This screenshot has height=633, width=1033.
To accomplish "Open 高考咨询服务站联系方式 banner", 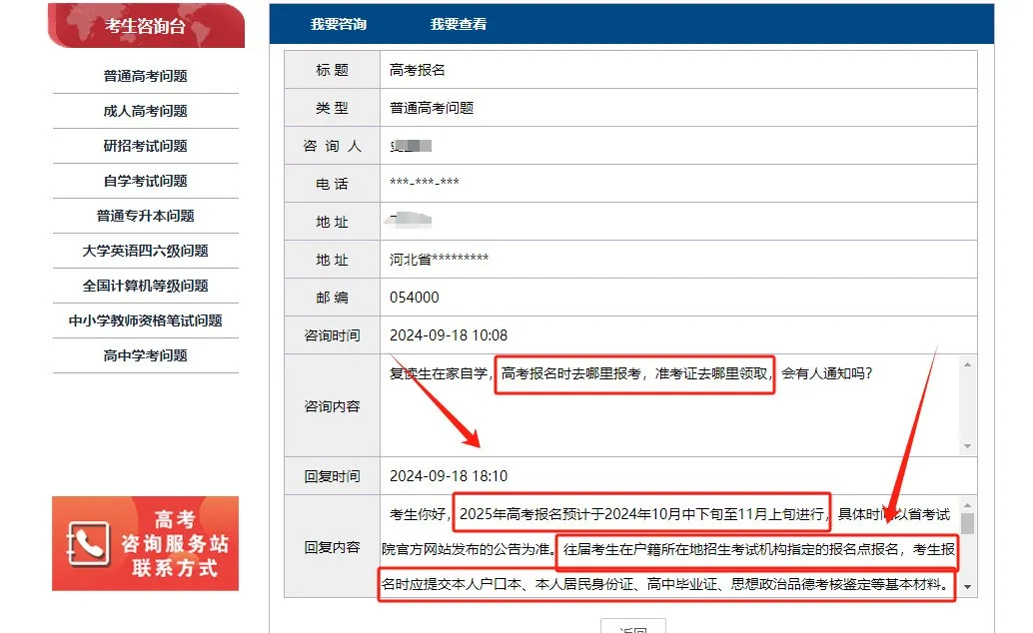I will click(146, 543).
